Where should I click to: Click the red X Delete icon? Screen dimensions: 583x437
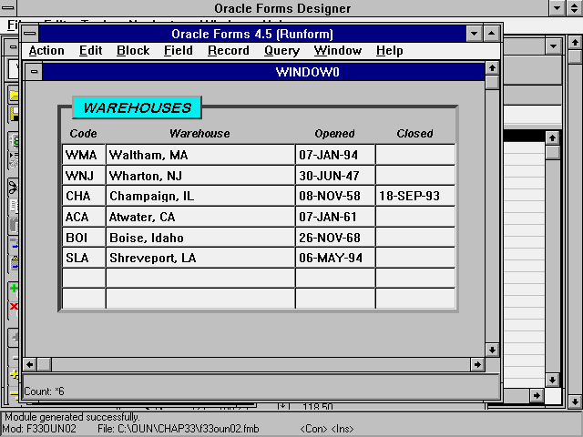14,307
